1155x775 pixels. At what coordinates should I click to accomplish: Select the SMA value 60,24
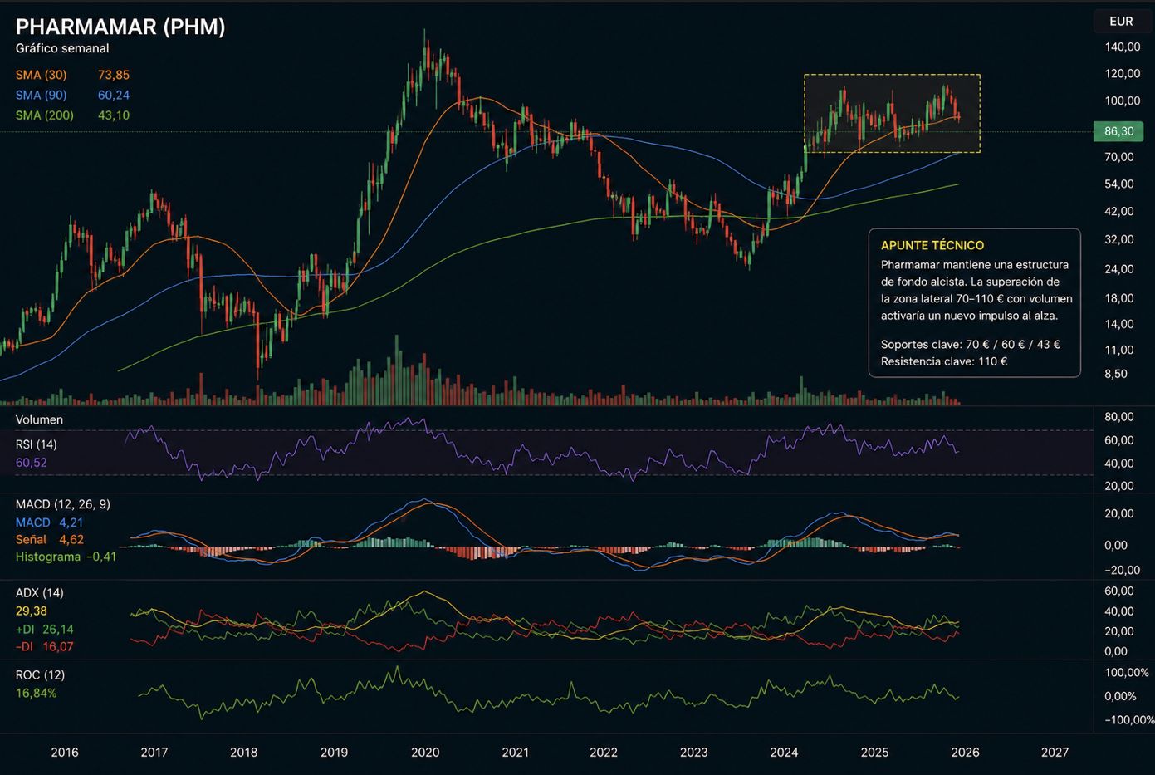114,96
